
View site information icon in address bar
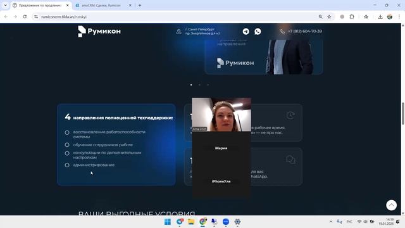[36, 17]
